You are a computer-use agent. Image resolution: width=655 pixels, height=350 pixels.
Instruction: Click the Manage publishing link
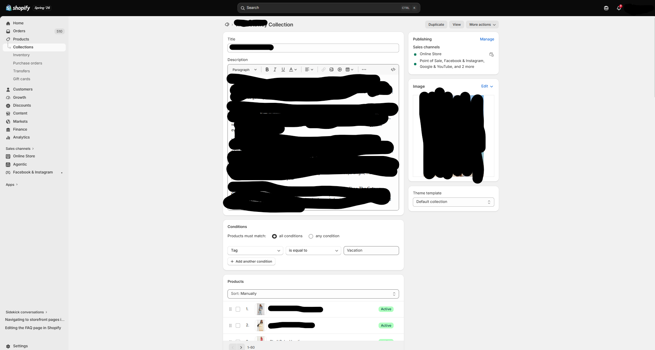(x=487, y=39)
